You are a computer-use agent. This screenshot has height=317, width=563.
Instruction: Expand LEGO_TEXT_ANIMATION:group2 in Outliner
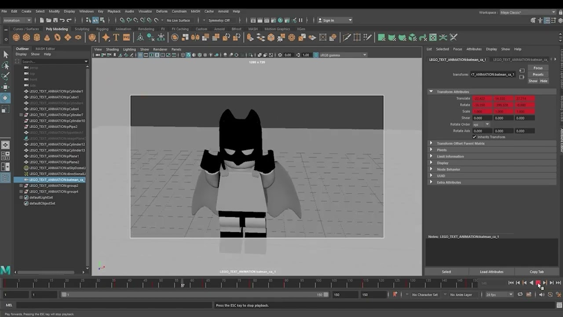[21, 186]
